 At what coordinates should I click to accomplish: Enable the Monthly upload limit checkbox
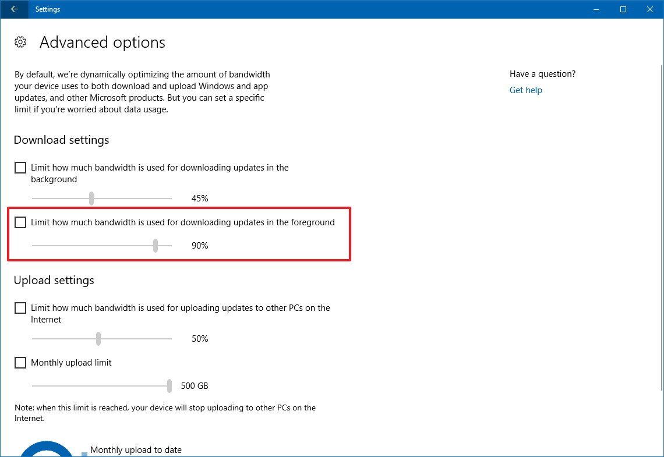20,363
